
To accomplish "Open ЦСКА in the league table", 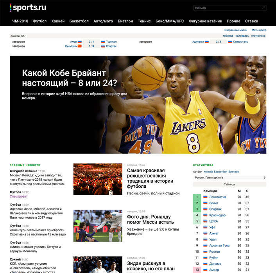I will tap(213, 221).
